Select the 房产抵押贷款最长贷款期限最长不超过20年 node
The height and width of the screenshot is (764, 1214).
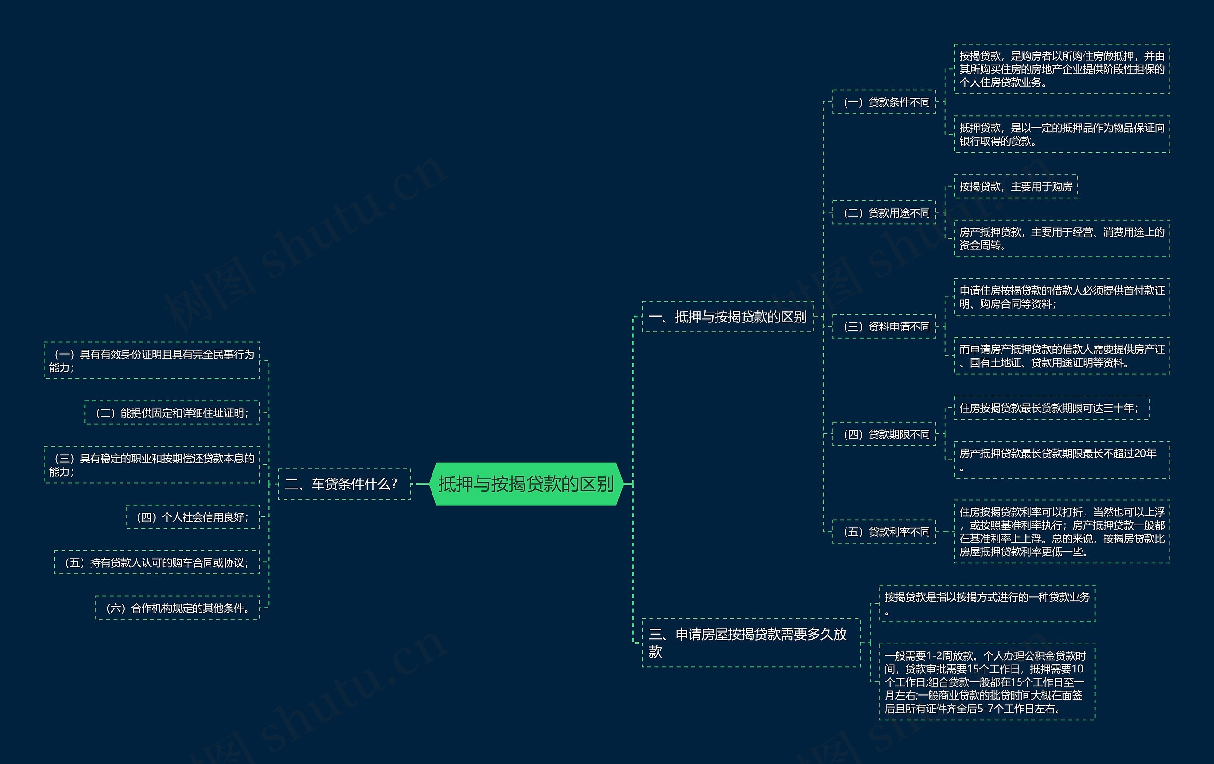(1061, 460)
